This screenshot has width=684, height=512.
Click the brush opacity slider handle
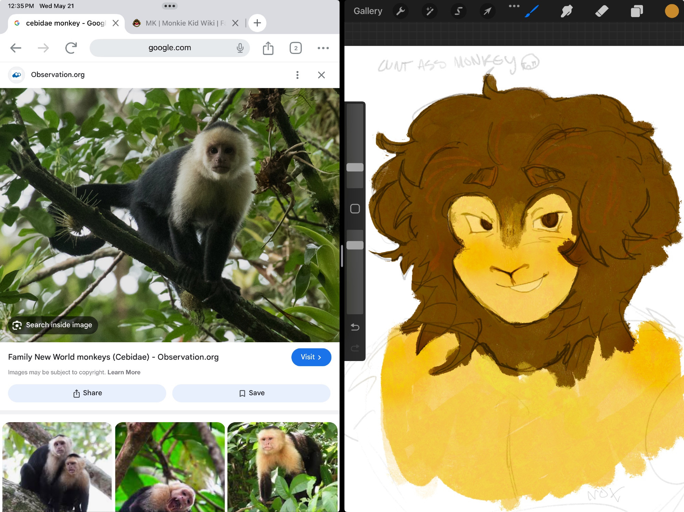coord(355,245)
